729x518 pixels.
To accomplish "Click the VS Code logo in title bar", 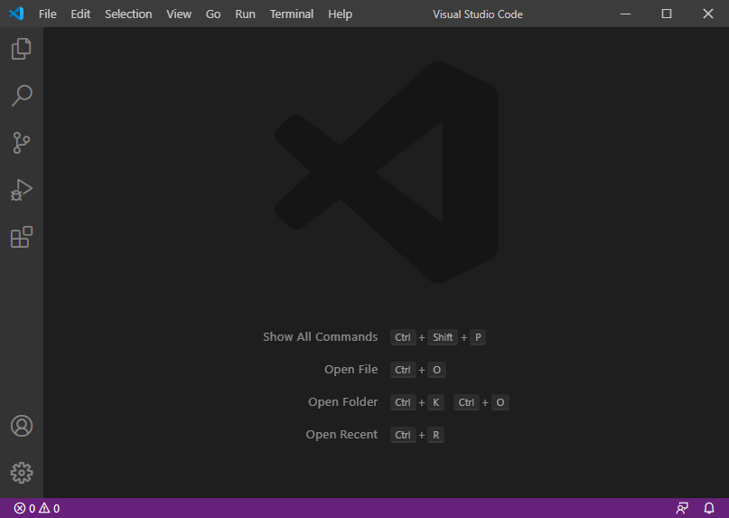I will [17, 14].
